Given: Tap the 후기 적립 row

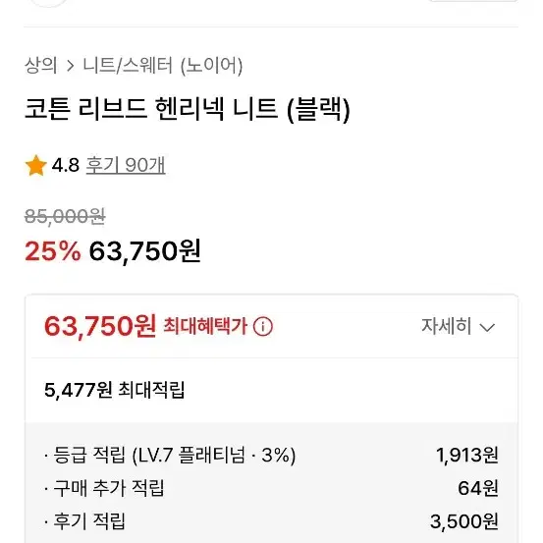Looking at the screenshot, I should point(271,521).
